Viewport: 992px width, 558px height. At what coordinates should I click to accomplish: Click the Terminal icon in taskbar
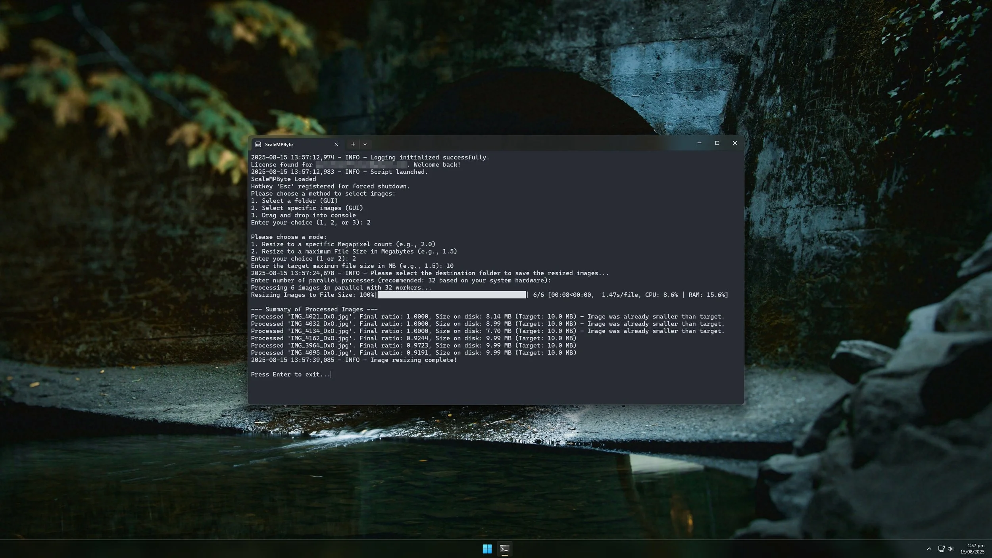tap(504, 549)
